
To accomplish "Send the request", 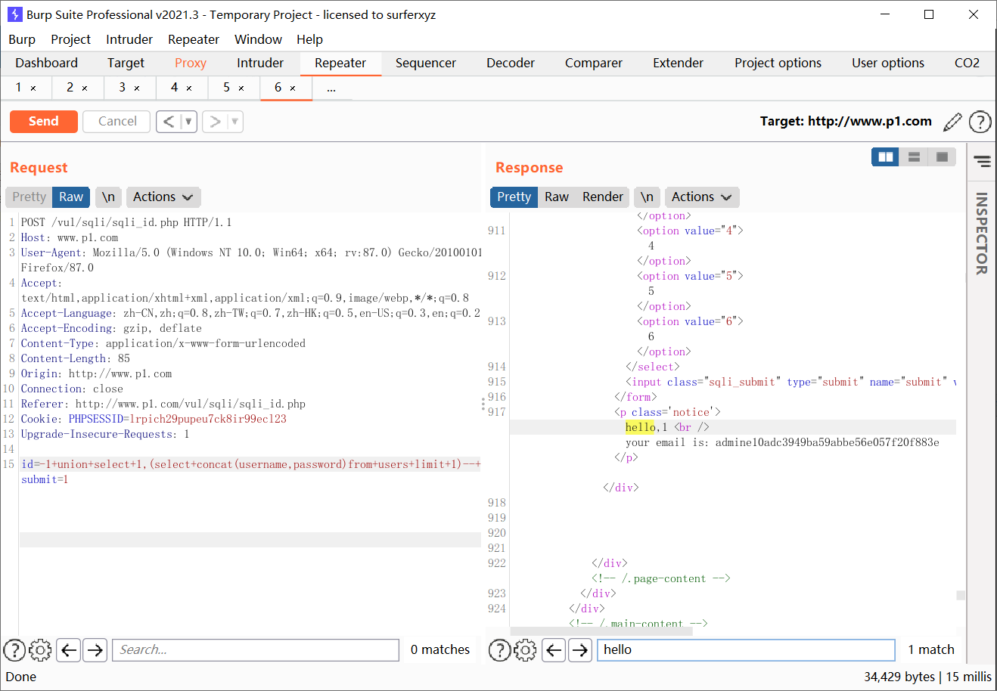I will point(44,121).
